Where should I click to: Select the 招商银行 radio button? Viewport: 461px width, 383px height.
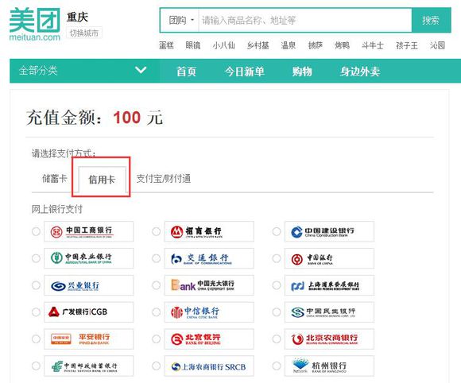156,231
